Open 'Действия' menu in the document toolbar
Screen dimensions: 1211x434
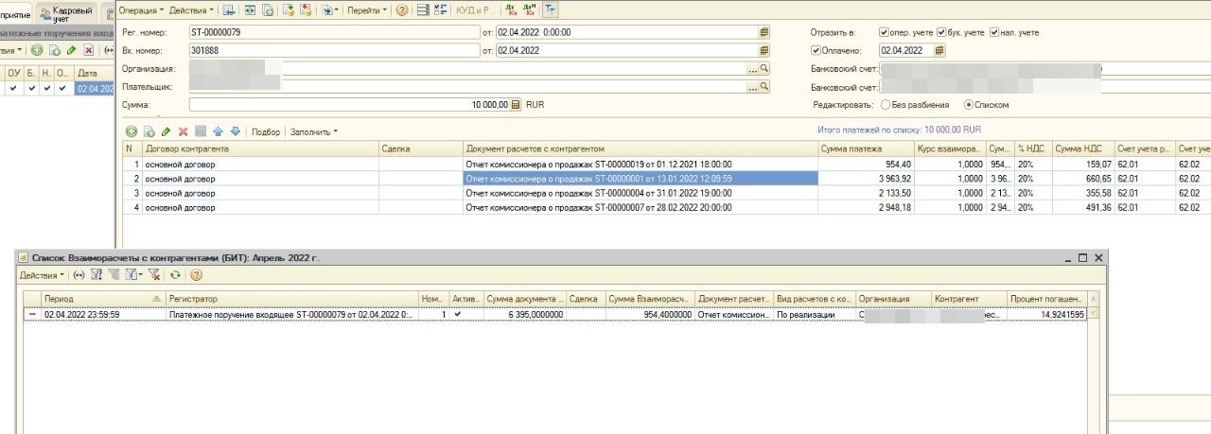tap(192, 10)
